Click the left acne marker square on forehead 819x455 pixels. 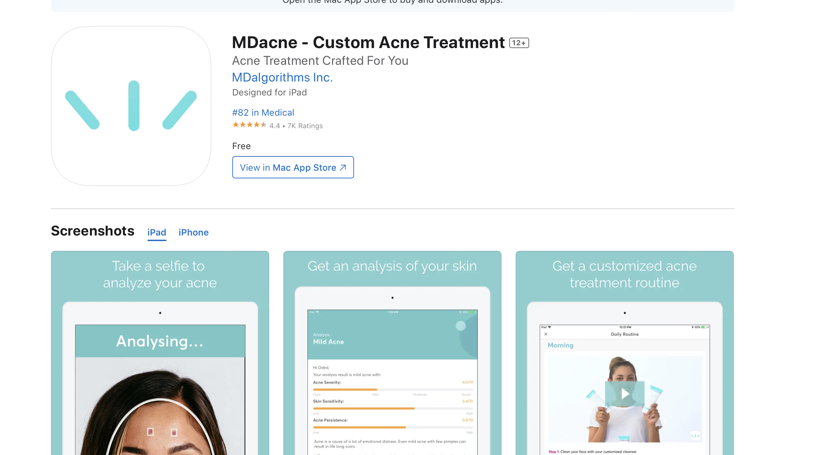click(150, 432)
